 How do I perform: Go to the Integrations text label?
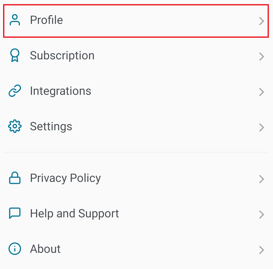point(60,91)
